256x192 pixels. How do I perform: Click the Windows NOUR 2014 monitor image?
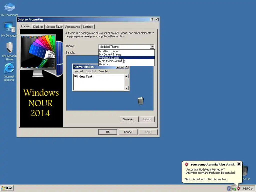coord(41,78)
